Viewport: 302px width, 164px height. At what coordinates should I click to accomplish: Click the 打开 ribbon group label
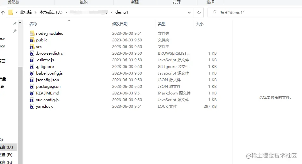177,2
